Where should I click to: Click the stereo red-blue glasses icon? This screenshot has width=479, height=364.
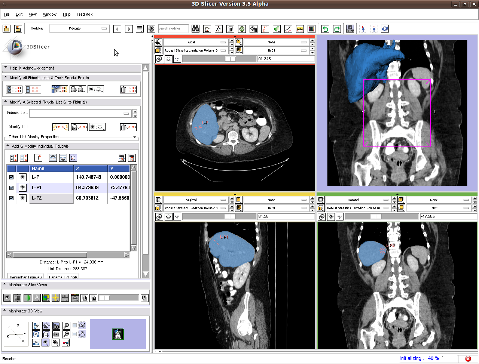click(x=65, y=342)
